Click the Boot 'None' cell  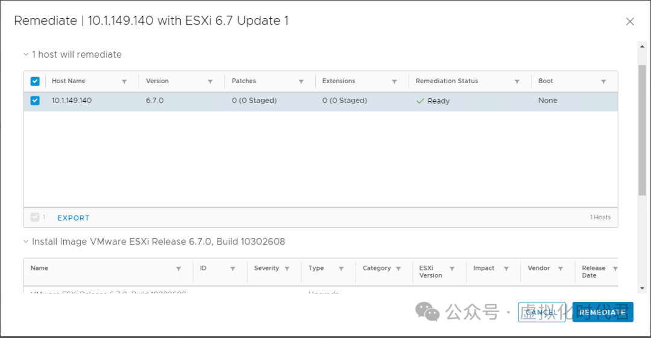pos(547,101)
